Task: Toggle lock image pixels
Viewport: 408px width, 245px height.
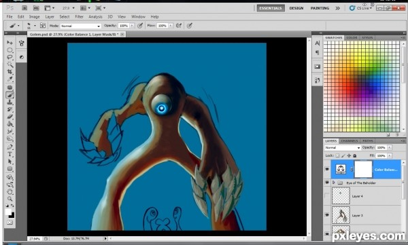Action: (x=343, y=155)
